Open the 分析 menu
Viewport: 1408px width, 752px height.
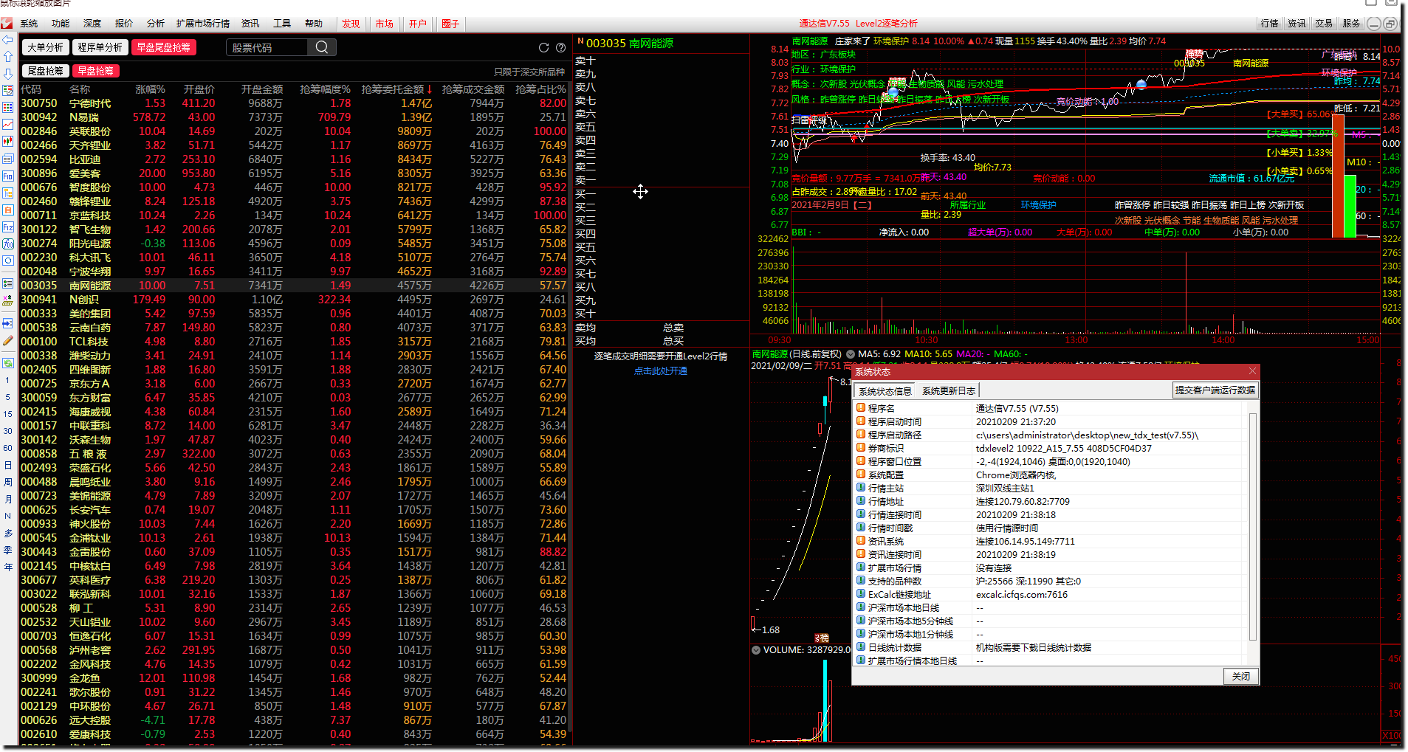click(x=156, y=24)
